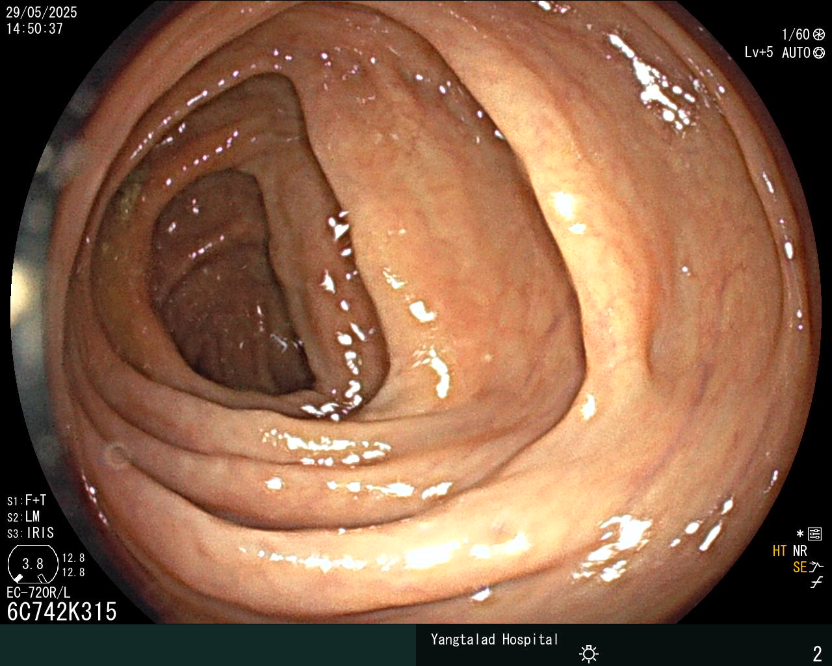Click the Yangtalad Hospital label
Screen dimensions: 832x666
(495, 639)
